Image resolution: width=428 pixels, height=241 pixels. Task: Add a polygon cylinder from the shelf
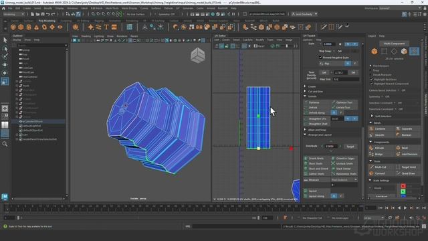[x=29, y=27]
